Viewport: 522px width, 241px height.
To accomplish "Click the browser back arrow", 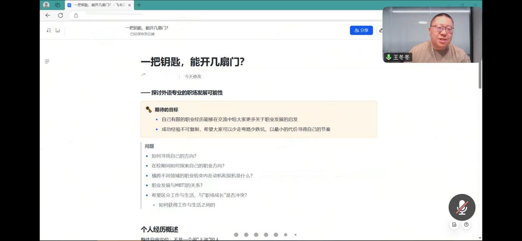I will (48, 15).
